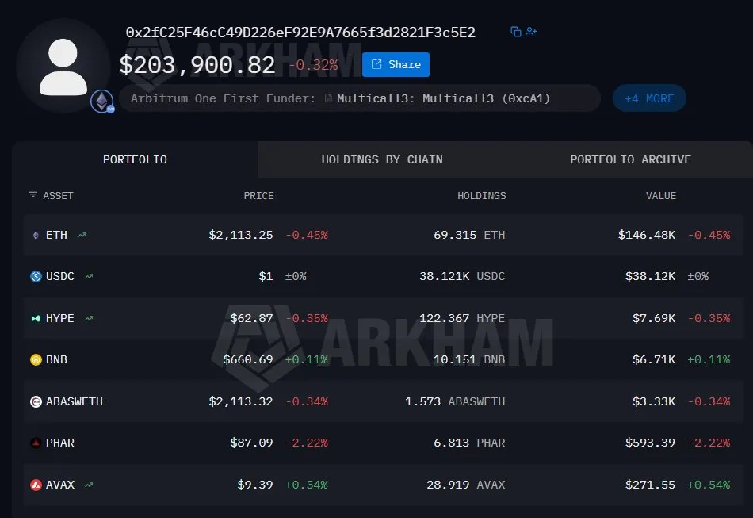This screenshot has width=753, height=518.
Task: Click the BNB token icon
Action: (x=36, y=359)
